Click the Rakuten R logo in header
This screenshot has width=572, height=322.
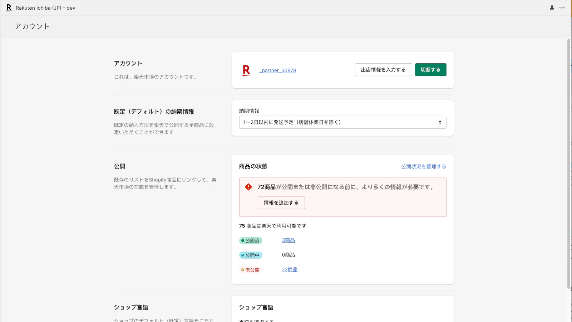coord(9,8)
